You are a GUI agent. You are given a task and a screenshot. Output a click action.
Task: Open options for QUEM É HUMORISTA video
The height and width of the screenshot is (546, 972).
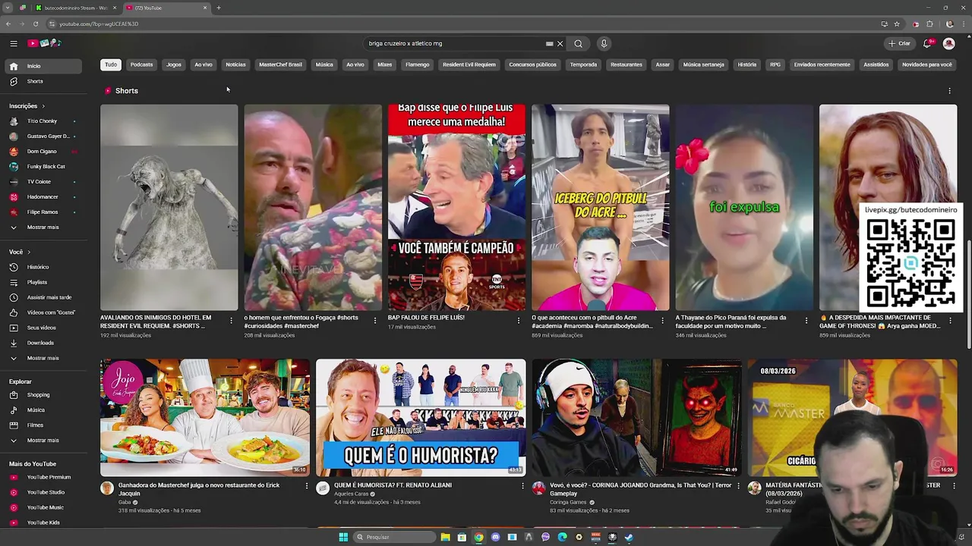coord(522,486)
